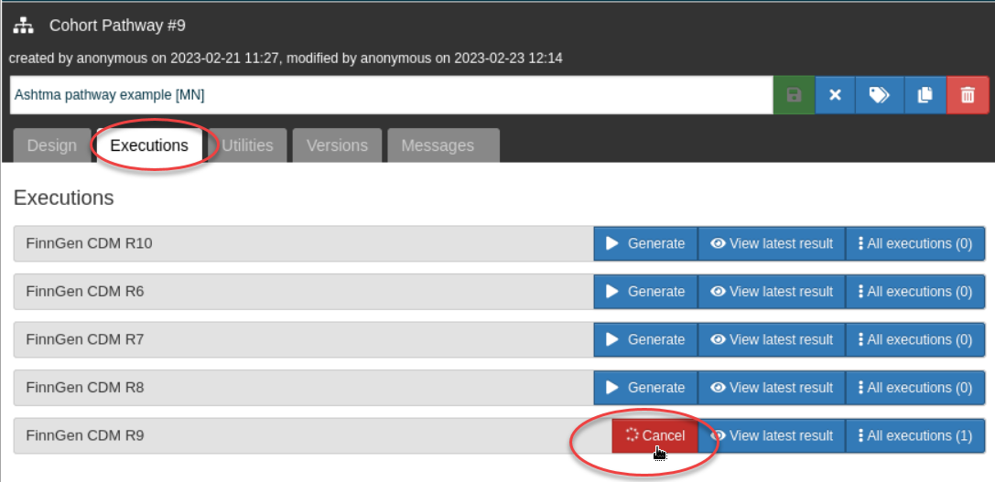Switch to the Design tab
This screenshot has height=482, width=995.
click(52, 145)
